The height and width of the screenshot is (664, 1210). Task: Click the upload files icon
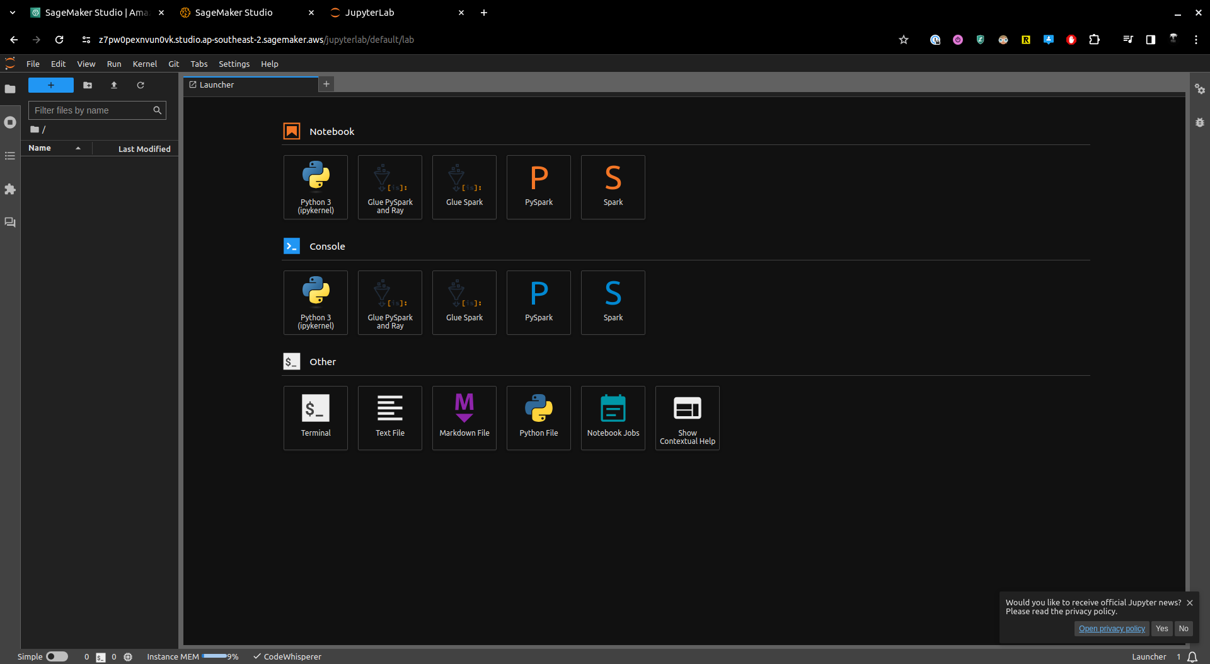coord(114,85)
